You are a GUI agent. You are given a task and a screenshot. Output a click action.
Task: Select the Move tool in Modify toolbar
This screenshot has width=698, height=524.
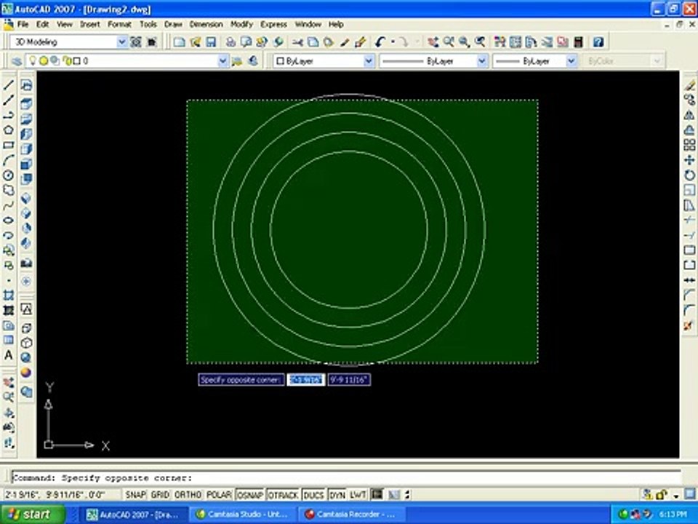click(x=689, y=160)
